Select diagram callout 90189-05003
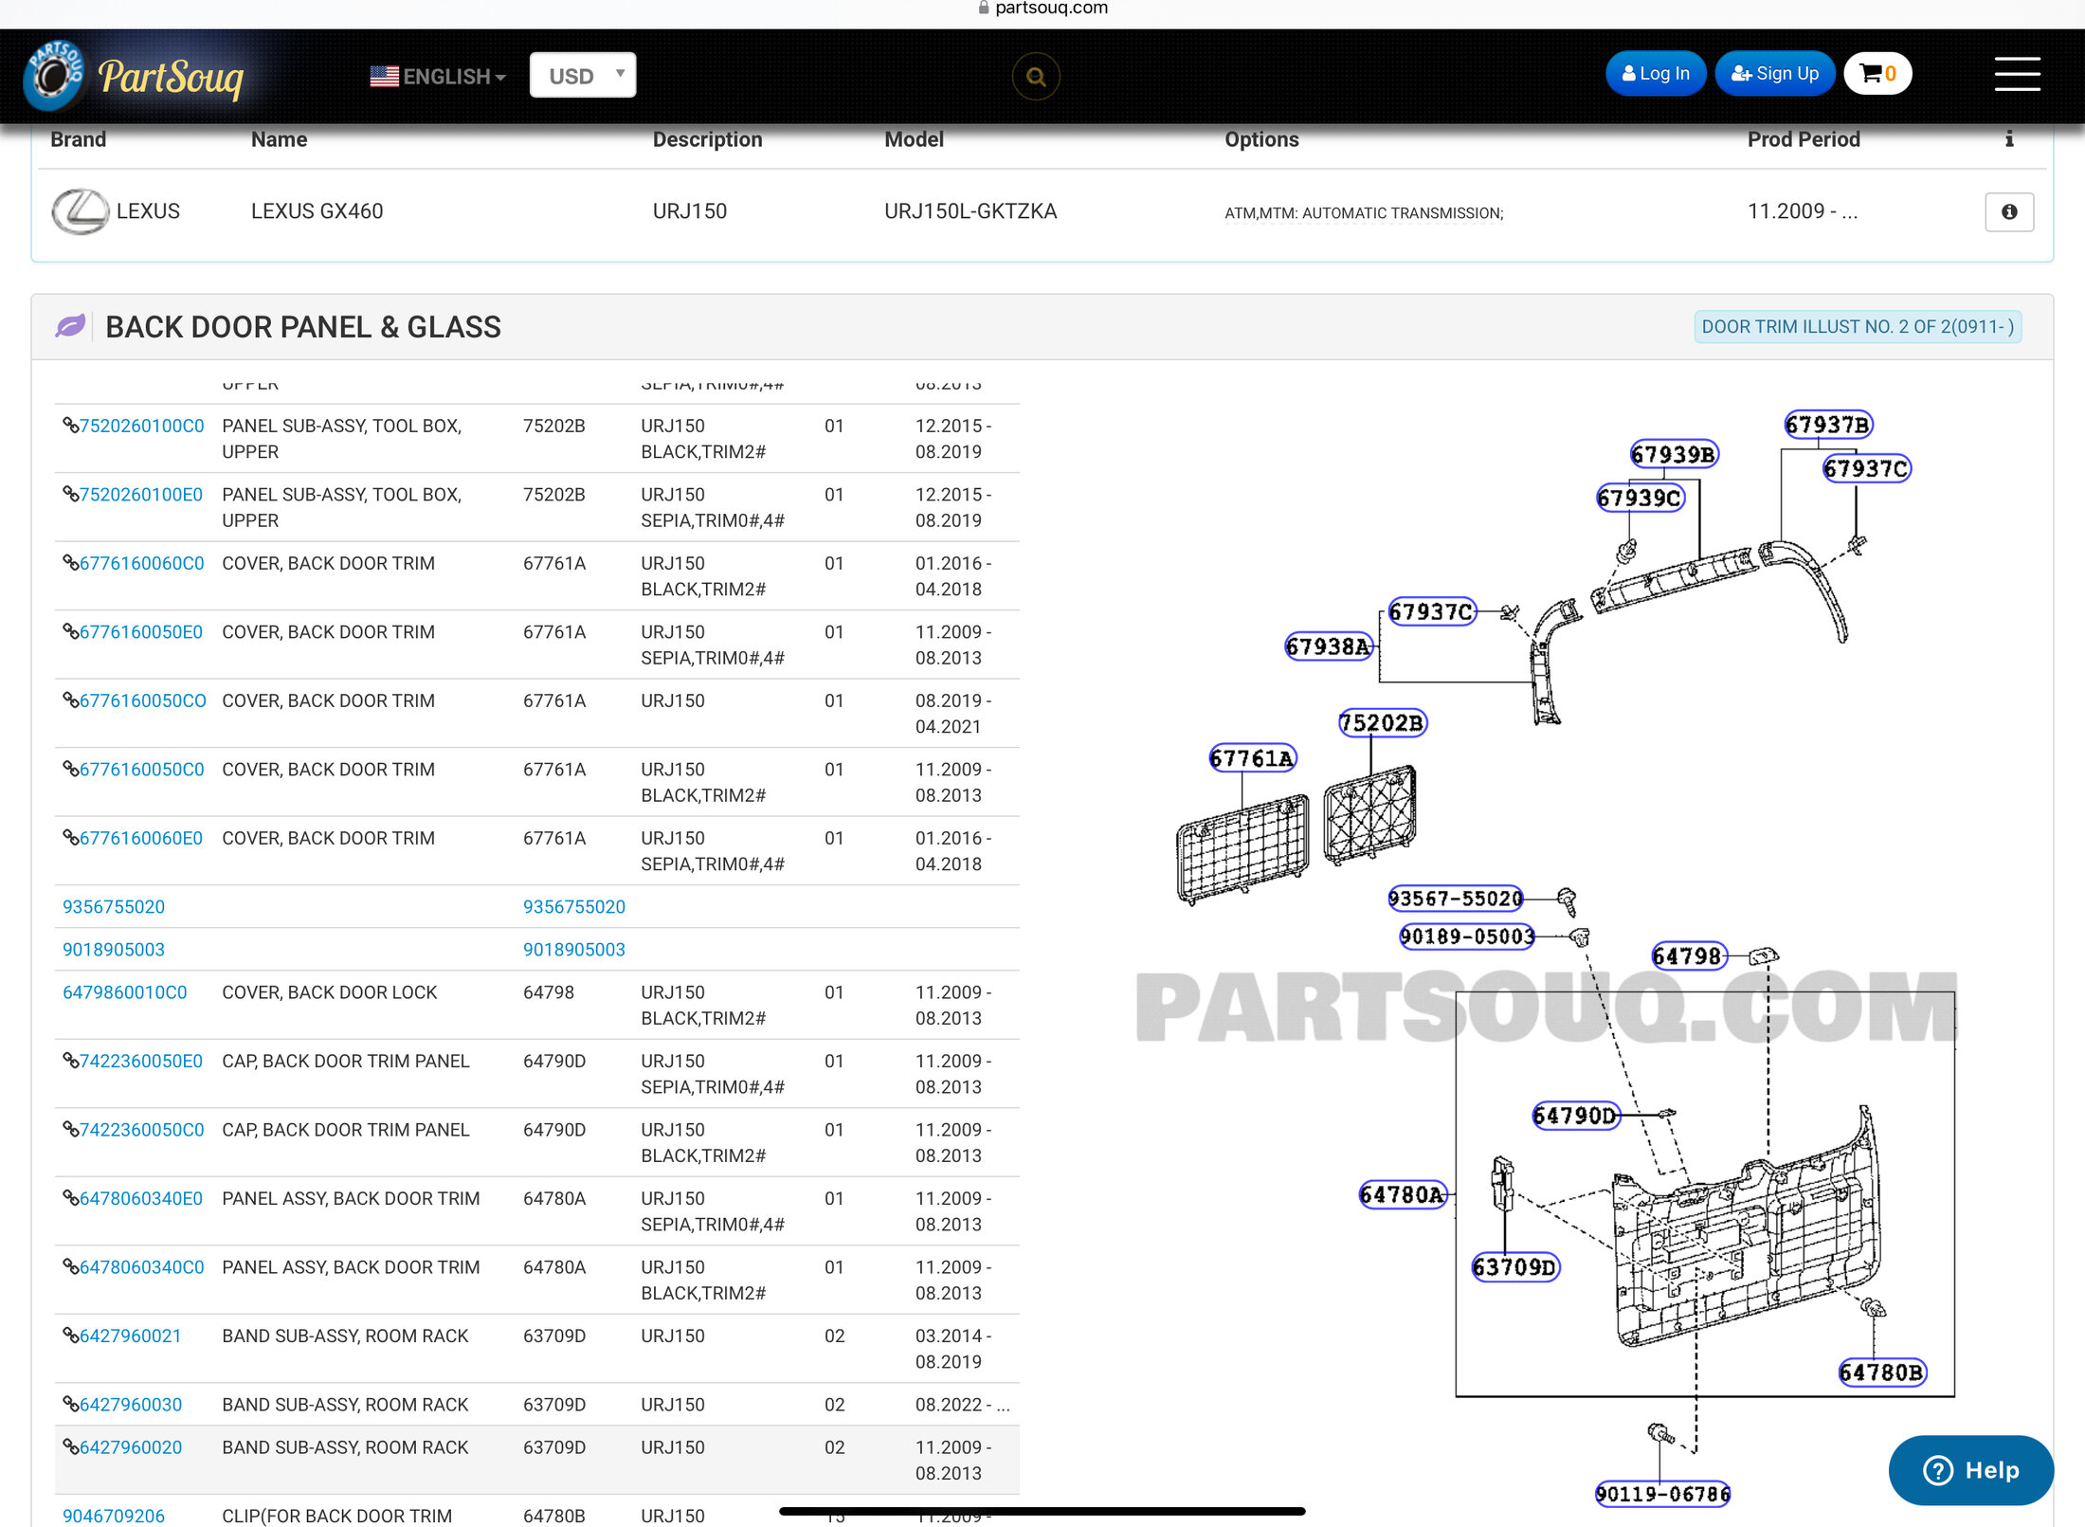Viewport: 2085px width, 1527px height. pyautogui.click(x=1467, y=936)
